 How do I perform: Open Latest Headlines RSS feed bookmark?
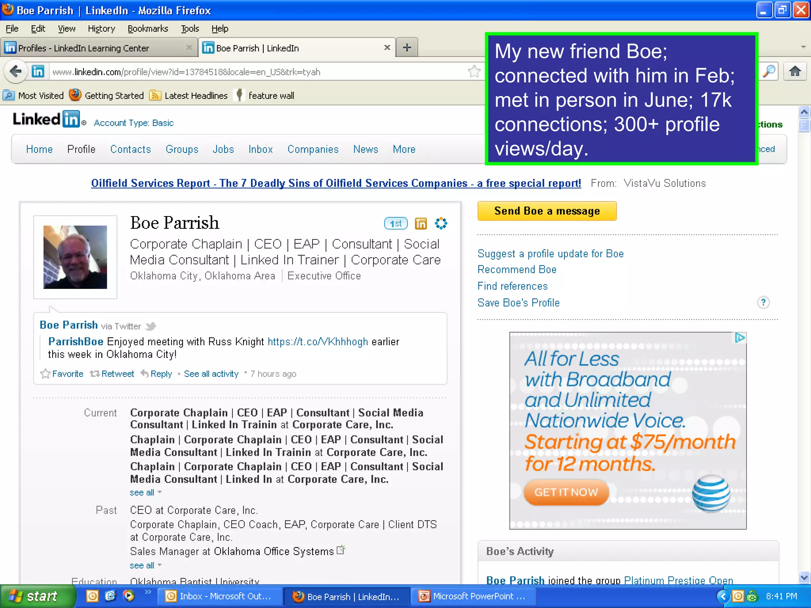coord(188,95)
